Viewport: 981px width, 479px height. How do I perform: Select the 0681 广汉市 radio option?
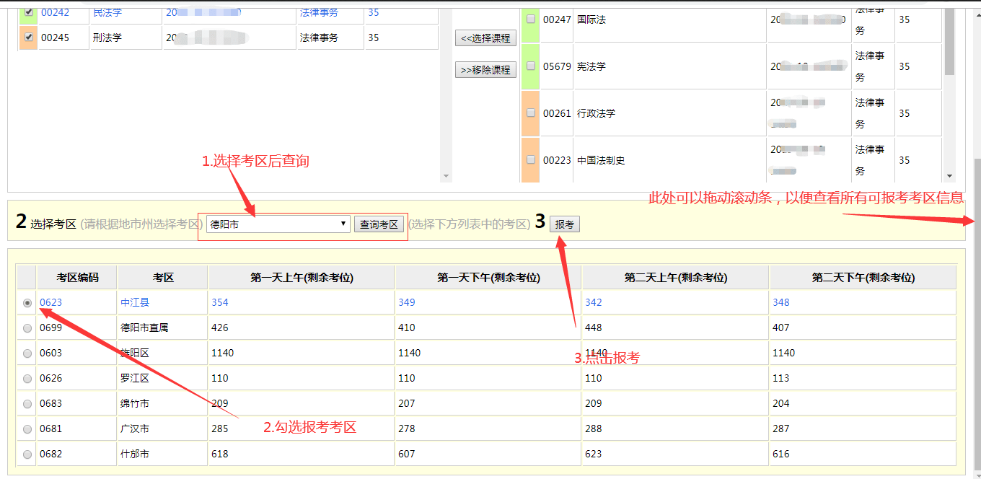(x=27, y=429)
